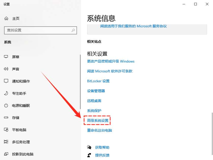Click the 存储 storage drive icon
The width and height of the screenshot is (213, 160).
click(x=6, y=117)
